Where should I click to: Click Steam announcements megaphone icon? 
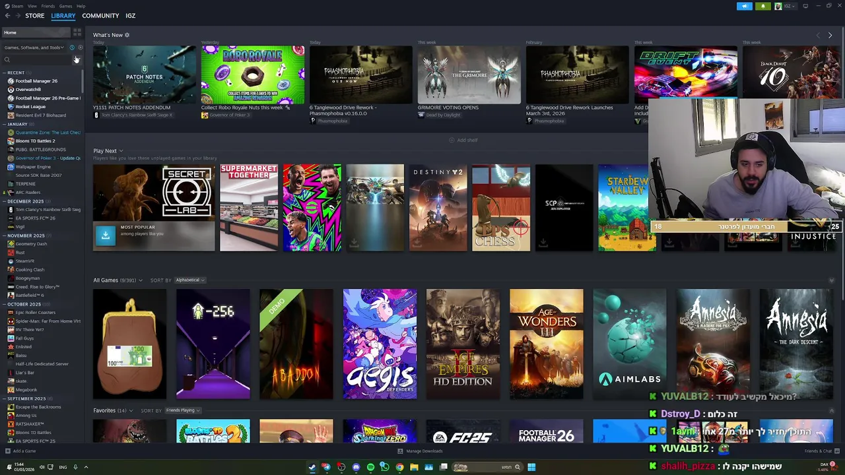(x=744, y=6)
